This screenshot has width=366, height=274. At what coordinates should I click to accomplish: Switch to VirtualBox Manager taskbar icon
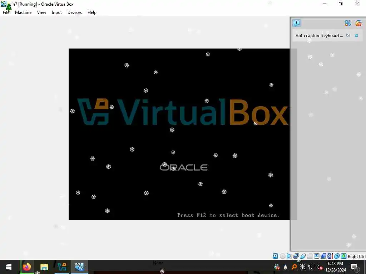62,267
